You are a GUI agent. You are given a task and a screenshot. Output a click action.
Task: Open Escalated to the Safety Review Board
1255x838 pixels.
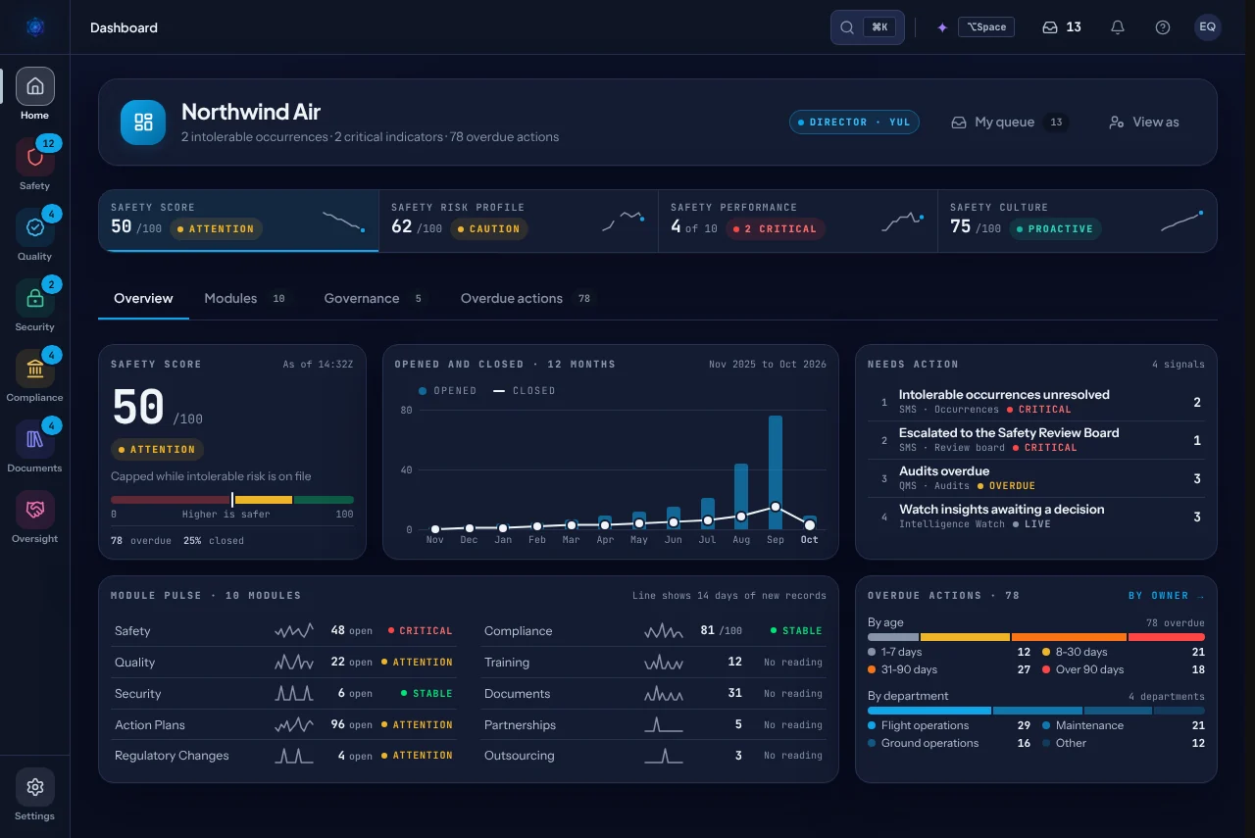[x=1036, y=440]
